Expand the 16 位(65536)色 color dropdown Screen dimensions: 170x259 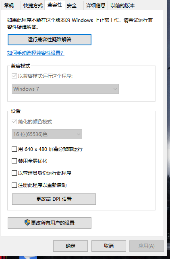[47, 134]
